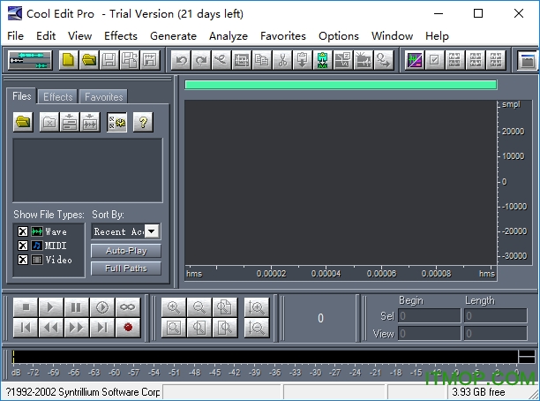Open the File menu
540x401 pixels.
(16, 36)
